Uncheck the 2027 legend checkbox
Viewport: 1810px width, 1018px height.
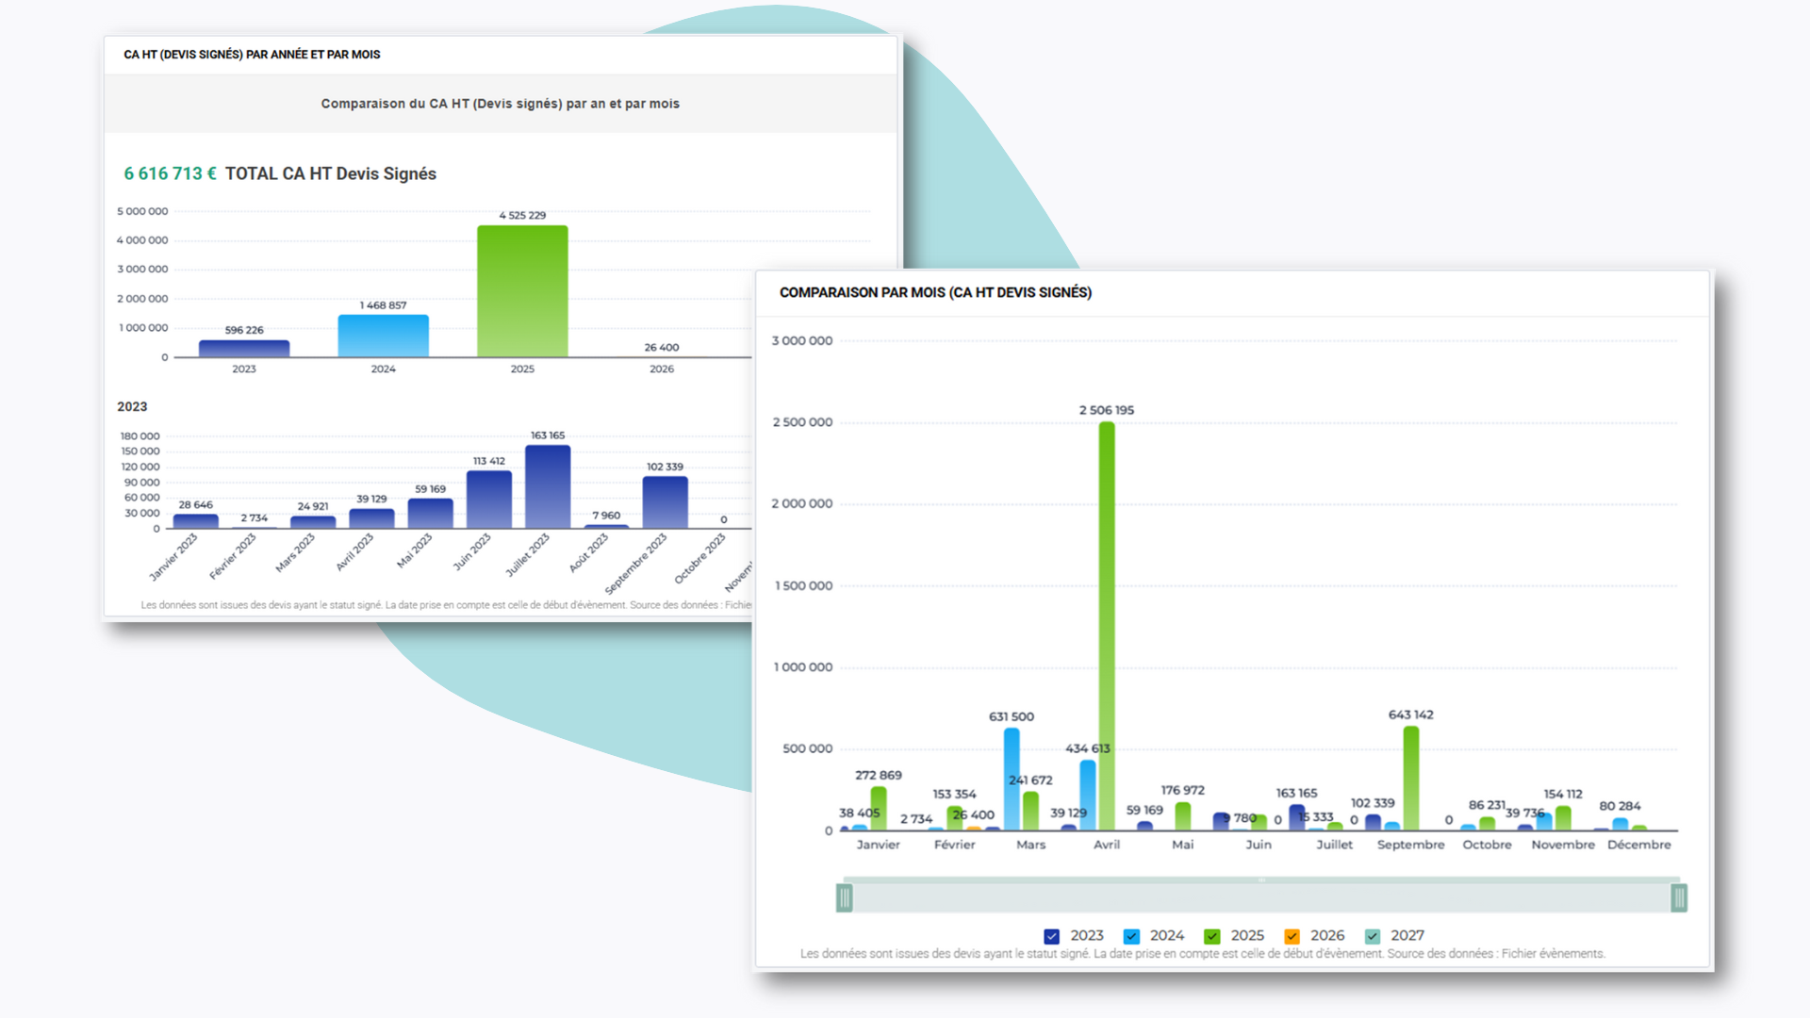(x=1373, y=936)
